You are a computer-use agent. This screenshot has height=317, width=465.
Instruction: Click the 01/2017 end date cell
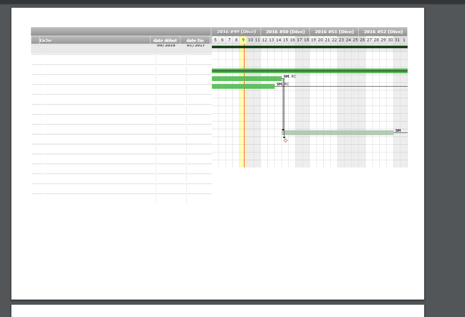[196, 46]
